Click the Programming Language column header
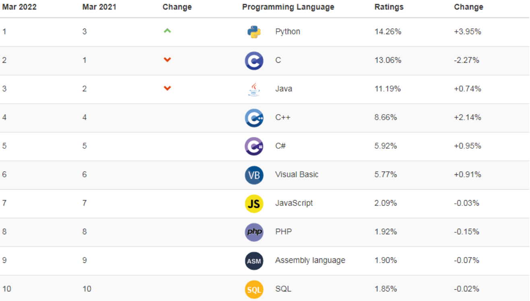 288,7
